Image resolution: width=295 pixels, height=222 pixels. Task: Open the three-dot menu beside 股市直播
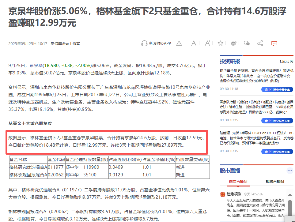(x=290, y=171)
